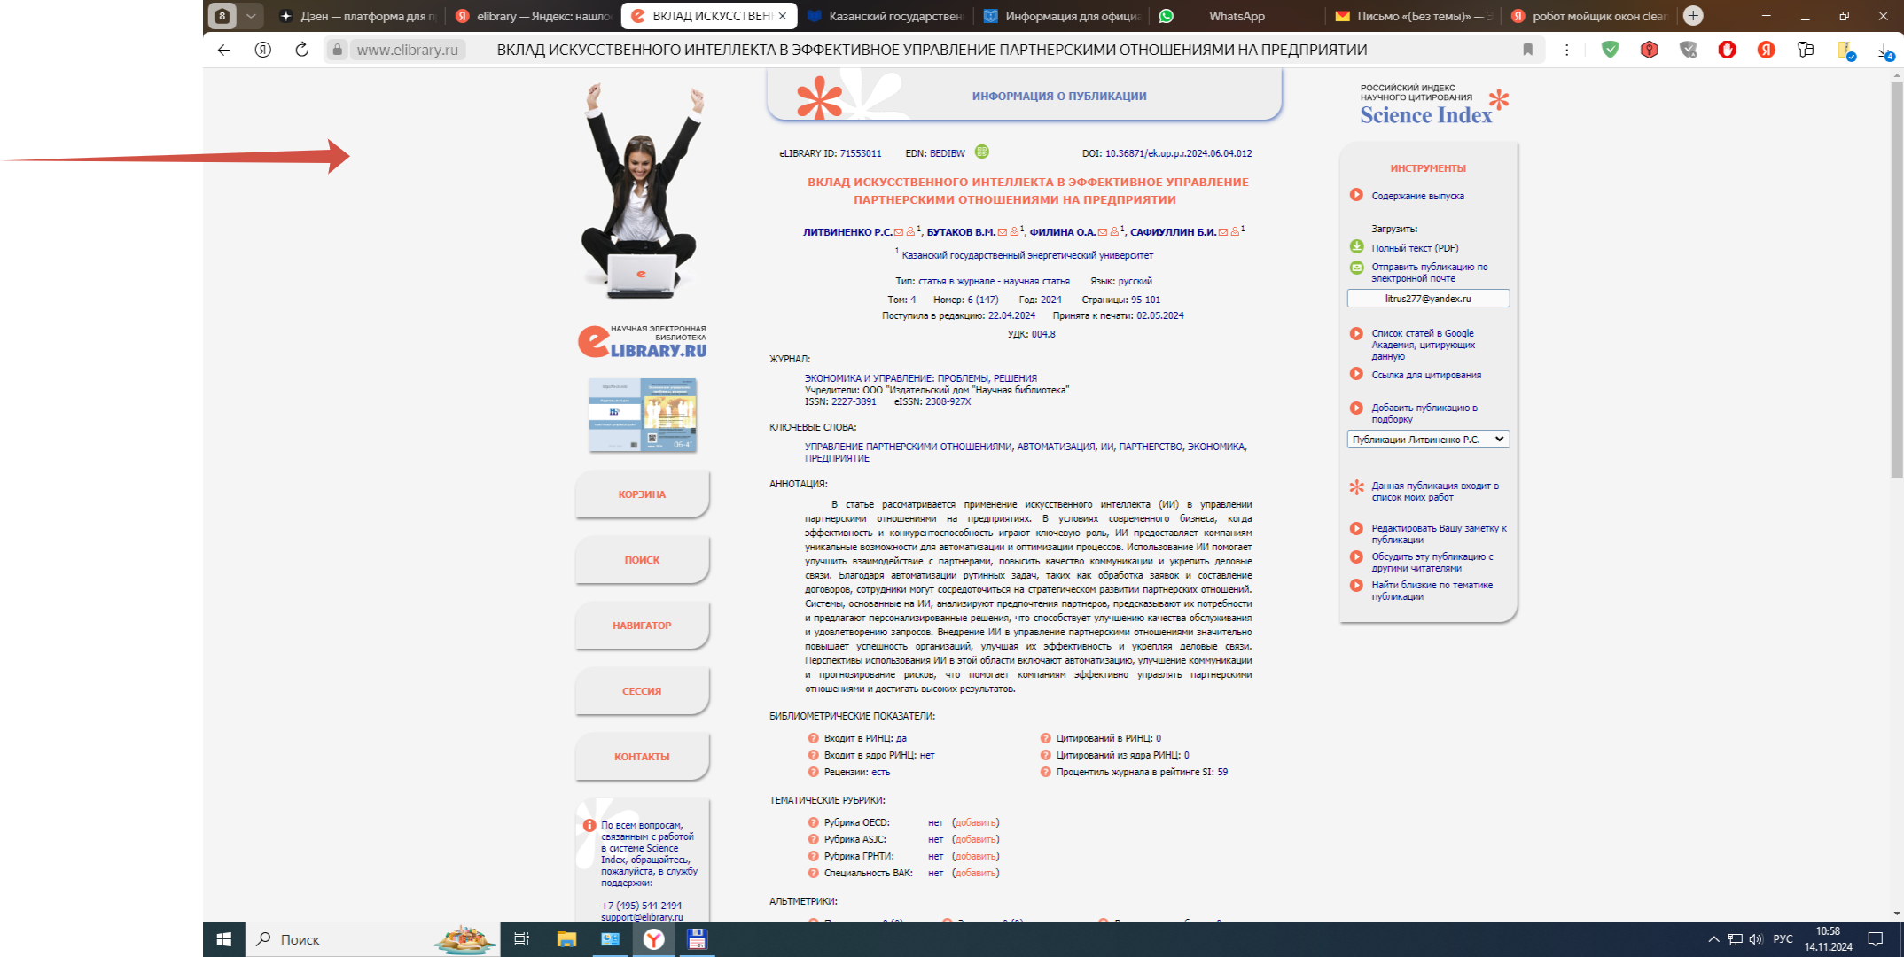Click the browser page reload icon

301,50
